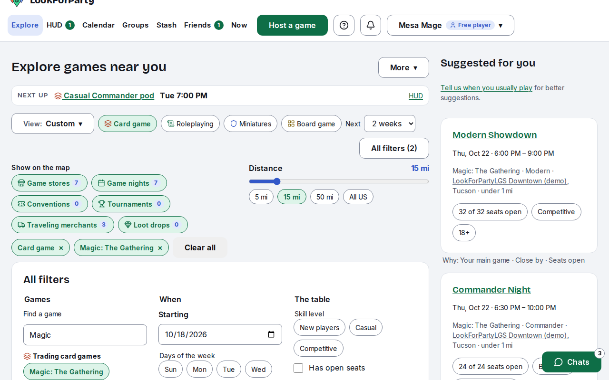609x380 pixels.
Task: Open the Commander Night event link
Action: [491, 290]
